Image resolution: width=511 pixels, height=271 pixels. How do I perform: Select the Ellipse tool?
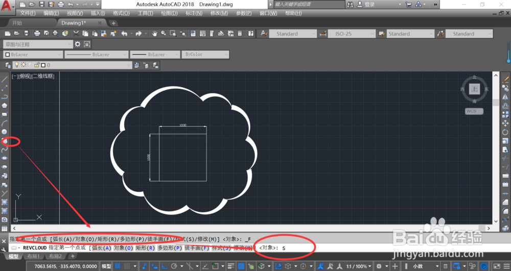click(x=5, y=158)
